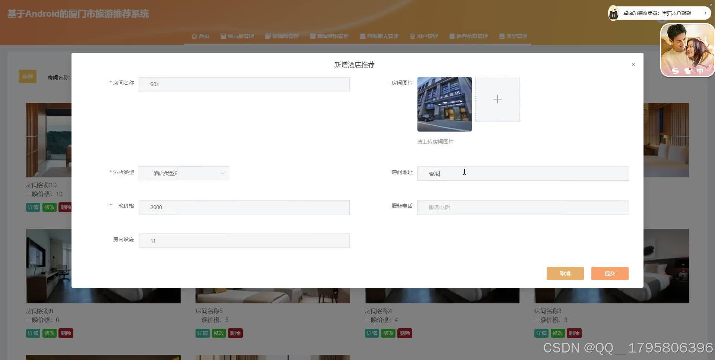Click the black cat icon in the notification
Image resolution: width=715 pixels, height=360 pixels.
pyautogui.click(x=613, y=13)
